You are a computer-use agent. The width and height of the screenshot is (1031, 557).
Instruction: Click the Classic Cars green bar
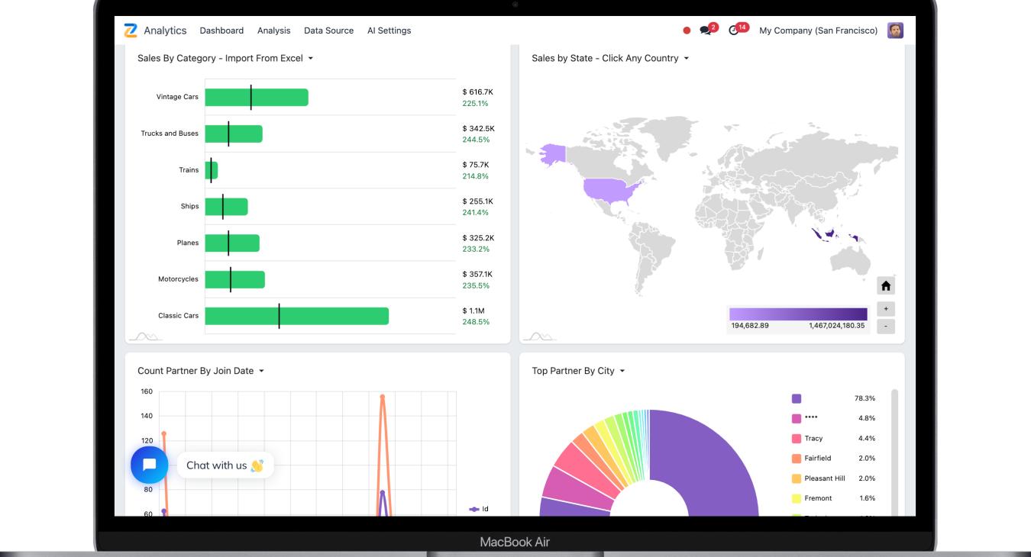click(296, 316)
